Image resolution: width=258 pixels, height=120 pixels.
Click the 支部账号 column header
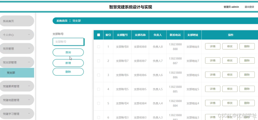(x=122, y=35)
